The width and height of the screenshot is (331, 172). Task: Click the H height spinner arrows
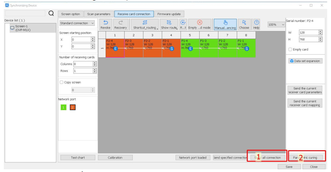pyautogui.click(x=320, y=39)
